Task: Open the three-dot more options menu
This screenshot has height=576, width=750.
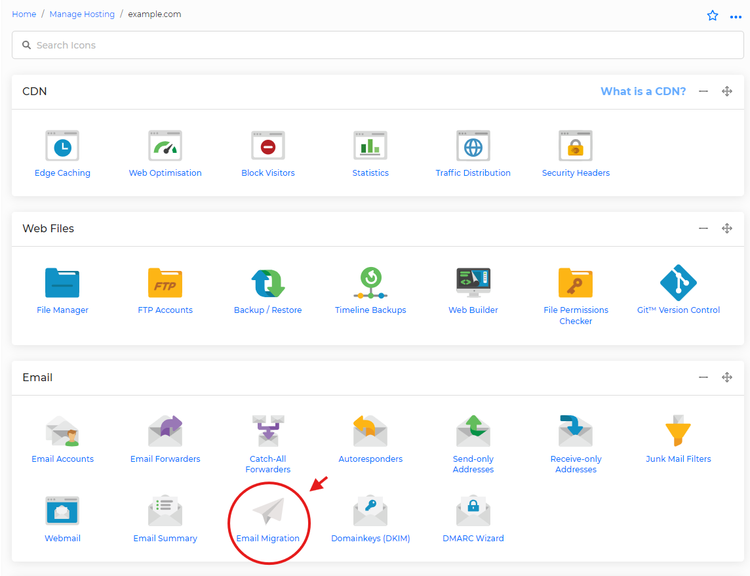Action: pyautogui.click(x=736, y=16)
